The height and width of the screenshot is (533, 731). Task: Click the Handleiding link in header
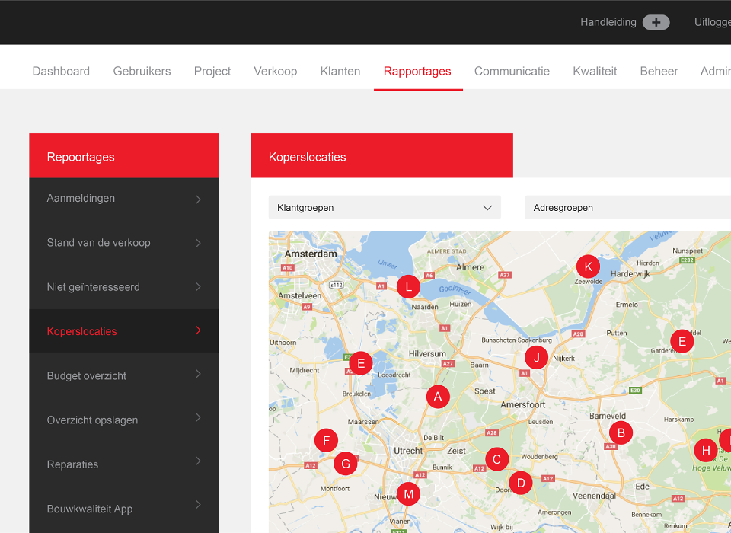tap(608, 22)
